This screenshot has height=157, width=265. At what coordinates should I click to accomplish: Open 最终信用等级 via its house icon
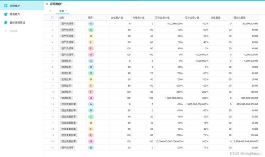(x=6, y=22)
